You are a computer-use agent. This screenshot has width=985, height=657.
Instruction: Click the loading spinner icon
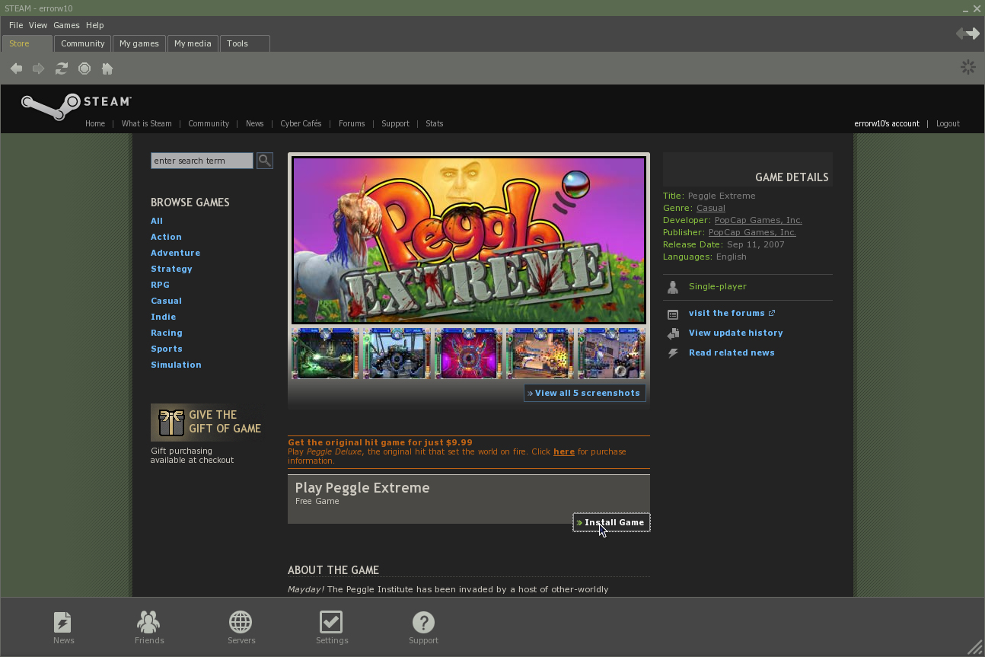coord(968,67)
